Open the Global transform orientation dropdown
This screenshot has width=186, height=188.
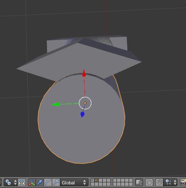[x=74, y=182]
